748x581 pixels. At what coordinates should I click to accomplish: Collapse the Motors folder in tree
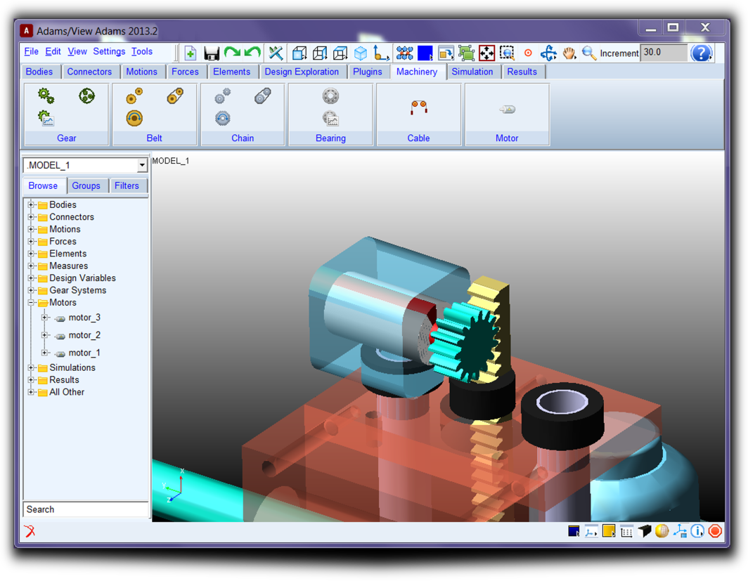(31, 303)
